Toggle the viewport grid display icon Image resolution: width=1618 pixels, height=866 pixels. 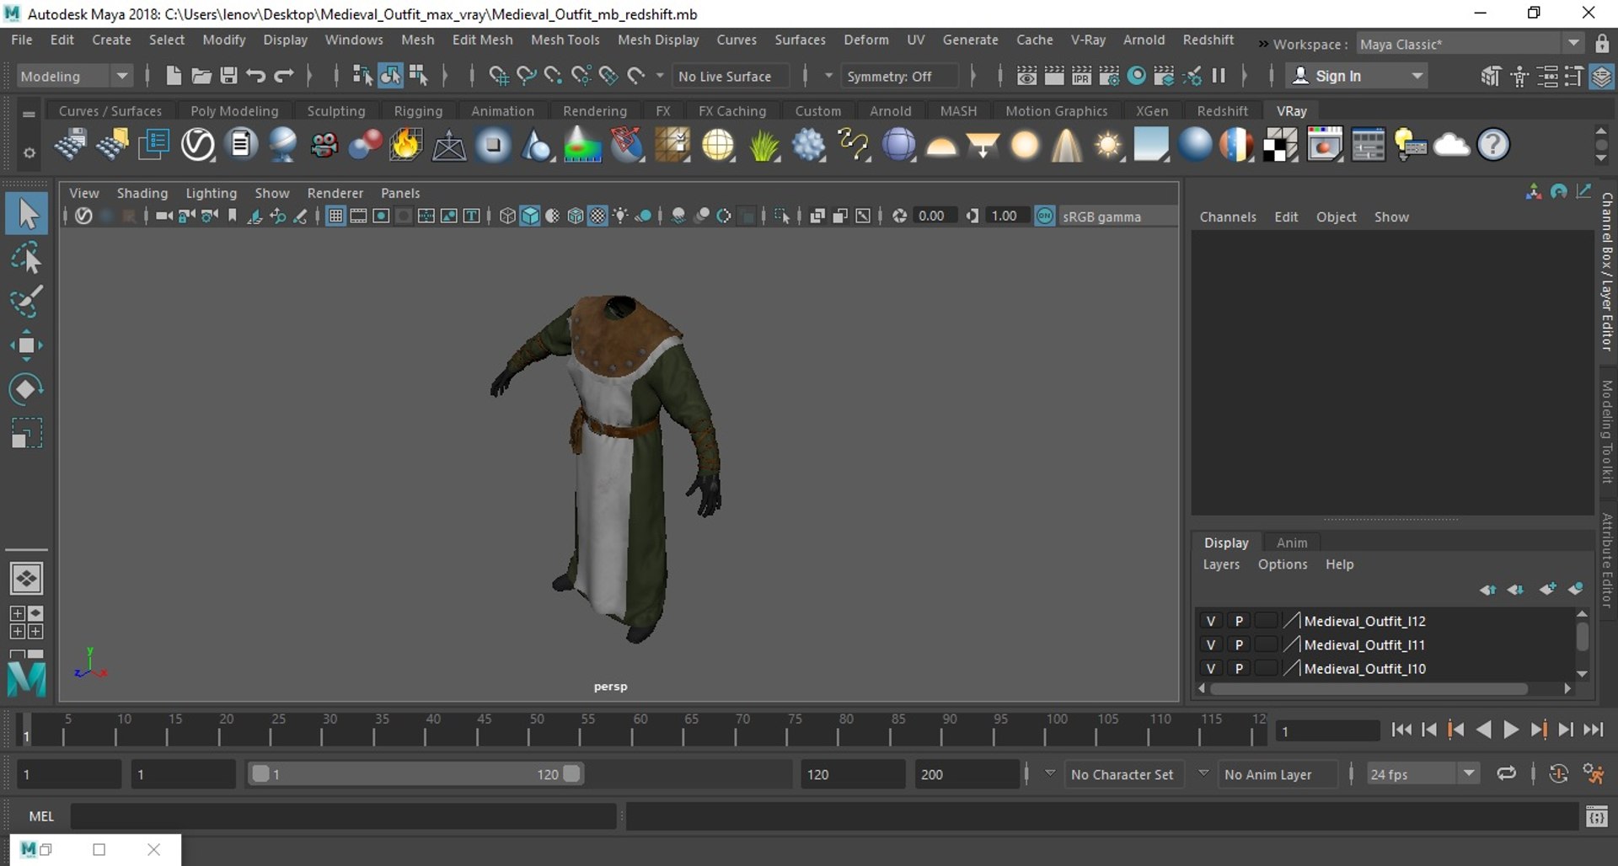click(335, 216)
